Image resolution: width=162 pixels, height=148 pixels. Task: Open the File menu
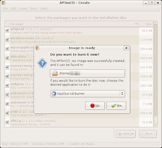click(5, 9)
